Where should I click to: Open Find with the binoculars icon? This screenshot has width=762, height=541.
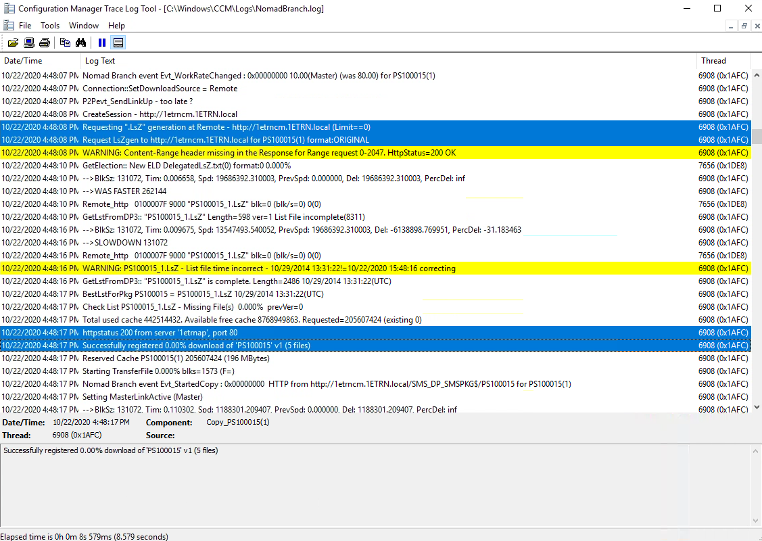[x=80, y=43]
